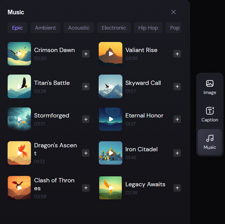The image size is (225, 224).
Task: Select the Epic genre tab
Action: (17, 28)
